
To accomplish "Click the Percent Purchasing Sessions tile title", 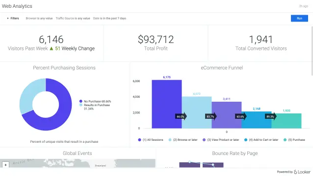I will 64,68.
